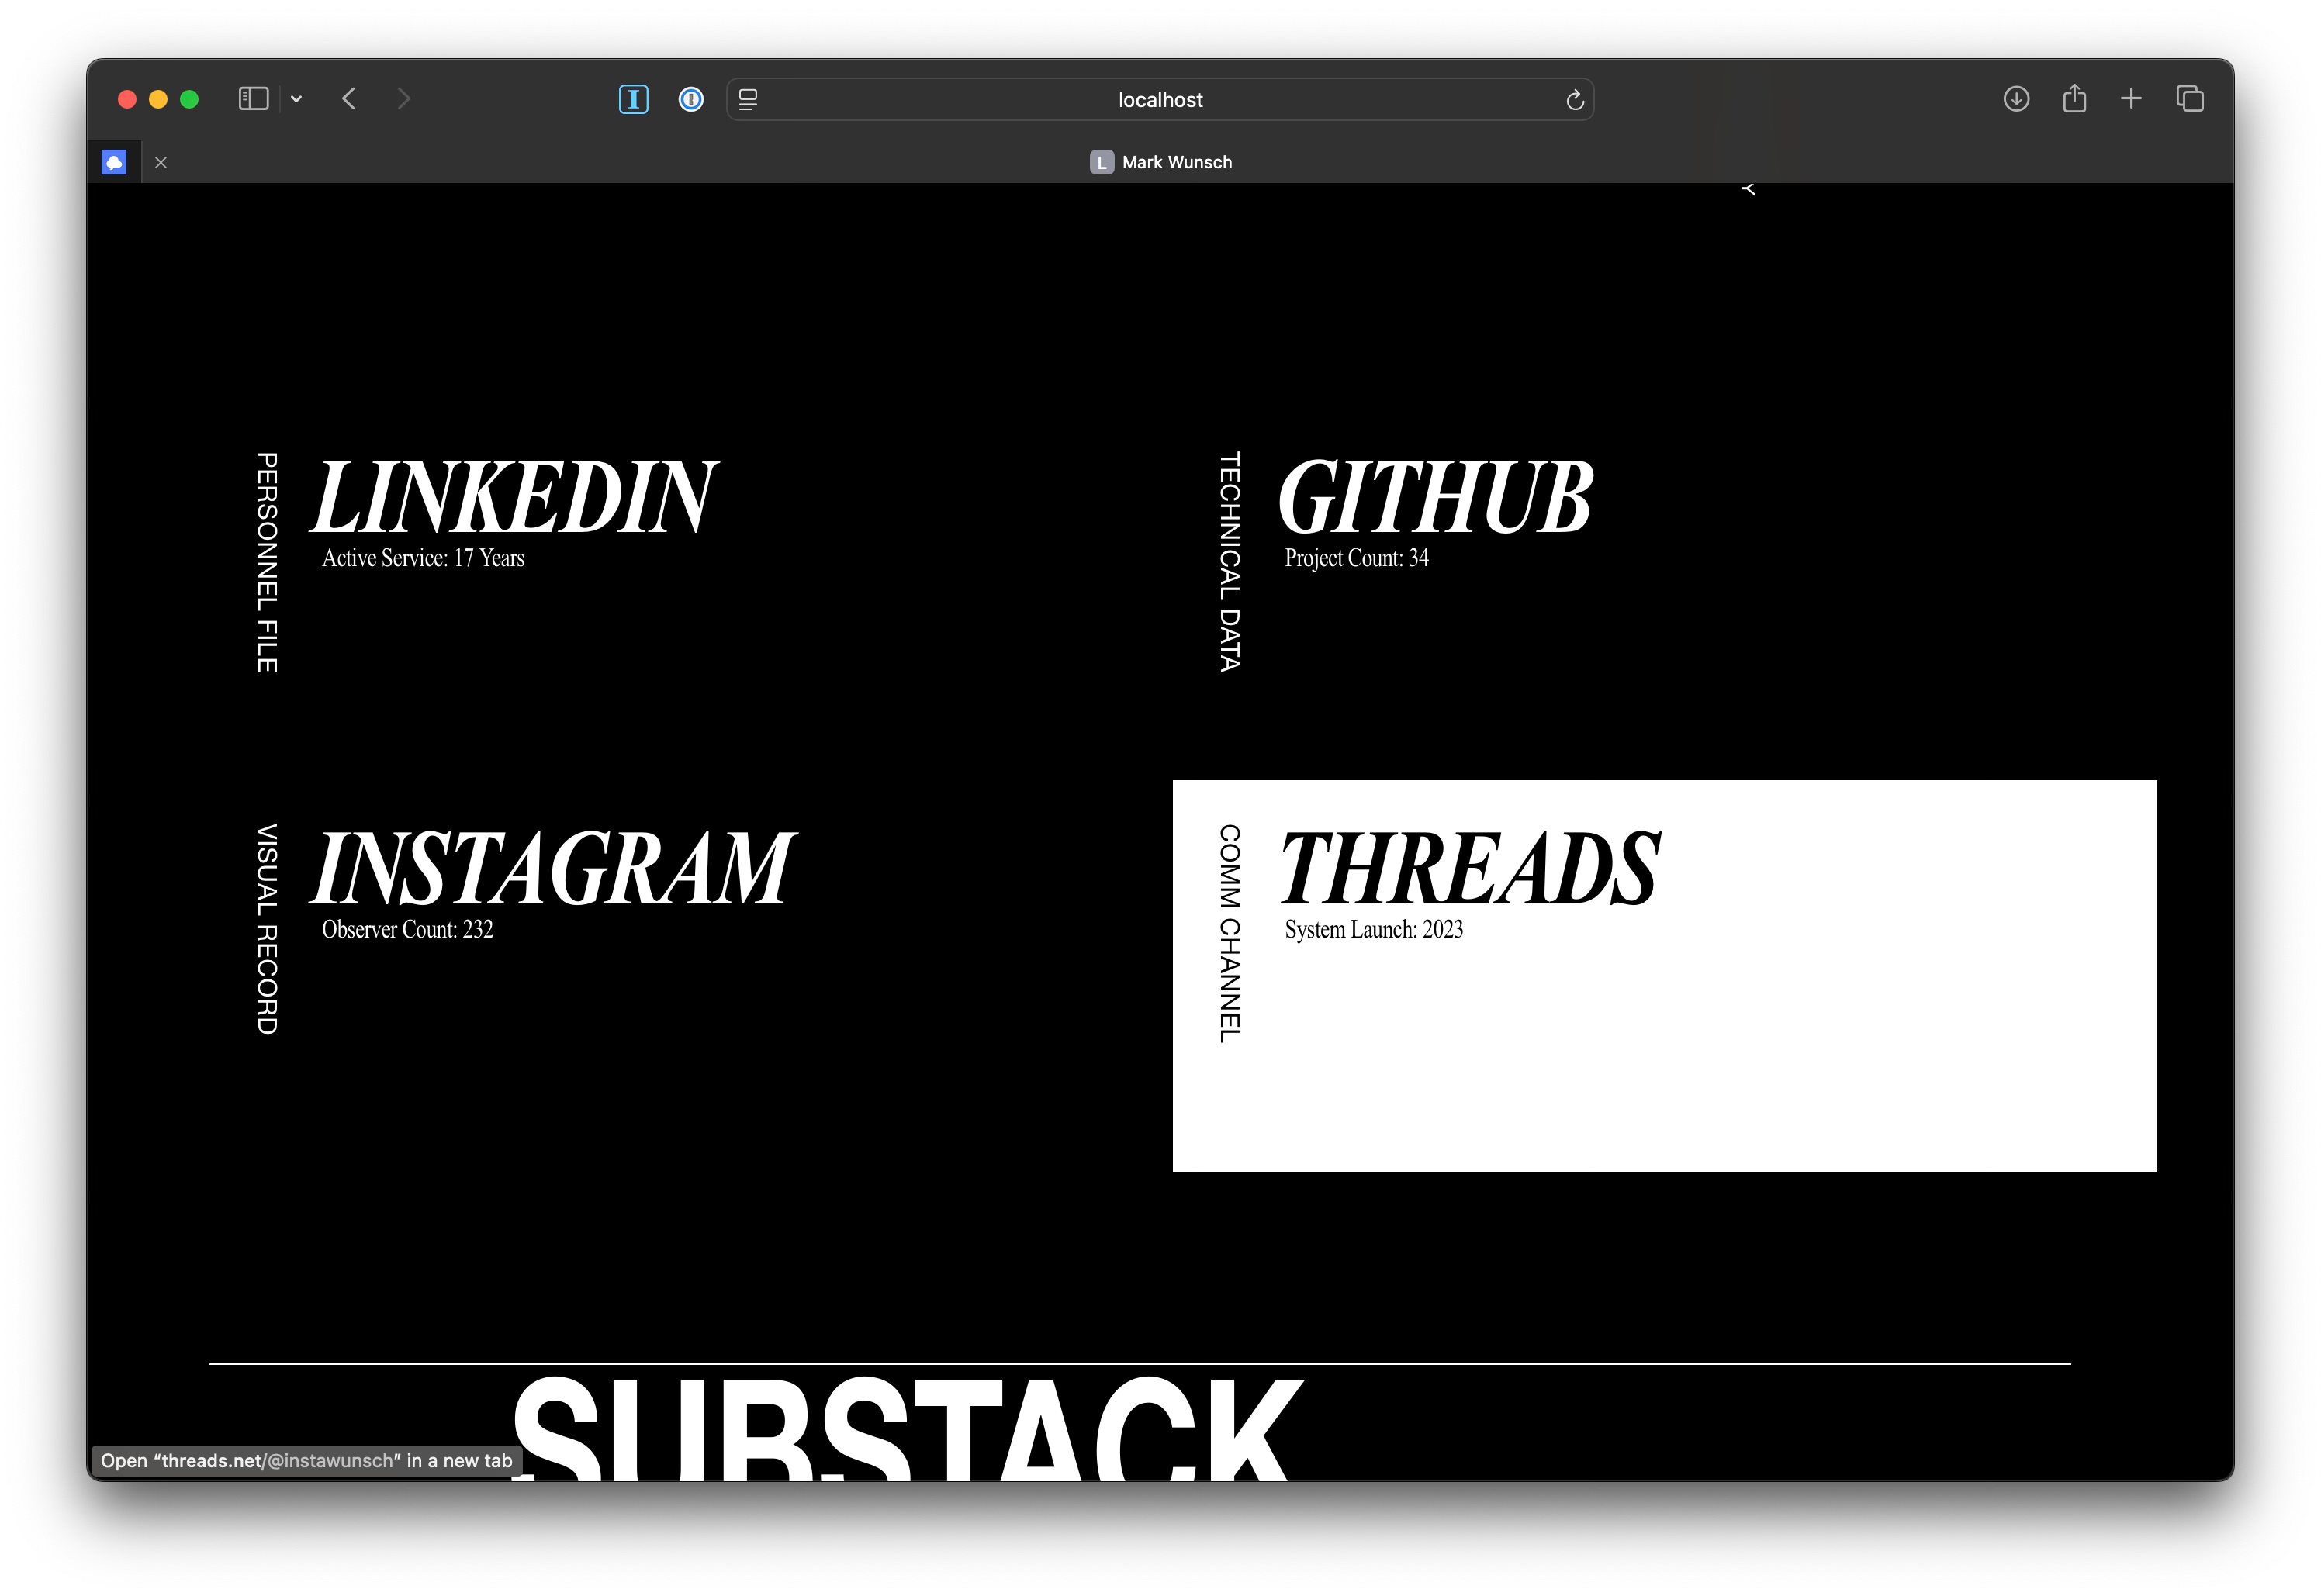Close the Mark Wunsch tab
The height and width of the screenshot is (1596, 2321).
click(161, 162)
